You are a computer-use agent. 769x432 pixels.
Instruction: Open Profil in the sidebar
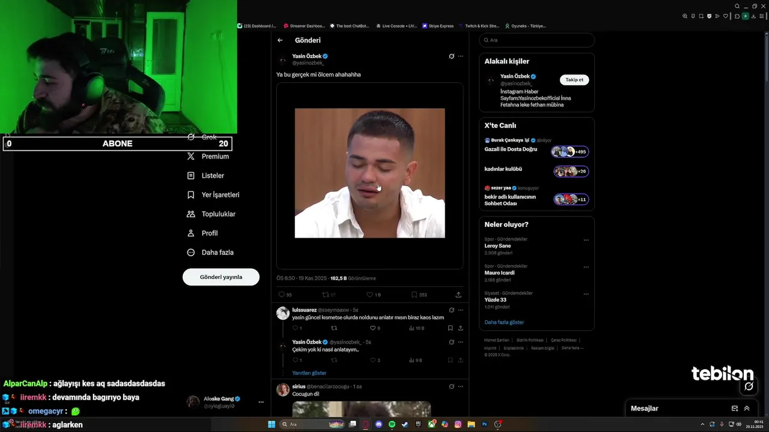[202, 233]
